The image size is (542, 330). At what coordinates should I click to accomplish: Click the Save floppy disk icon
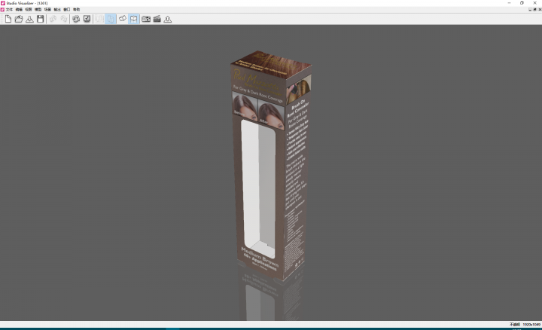41,19
